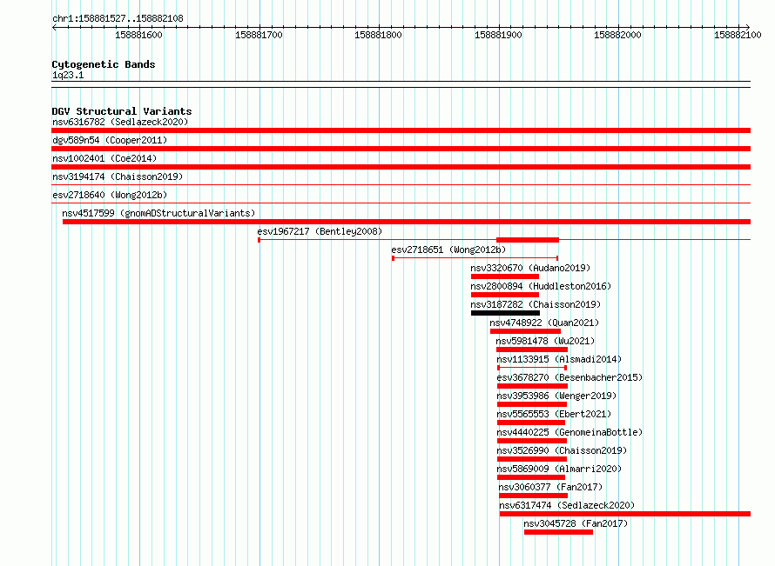This screenshot has height=566, width=775.
Task: Select the red bar under nsv5981478
Action: (x=532, y=350)
